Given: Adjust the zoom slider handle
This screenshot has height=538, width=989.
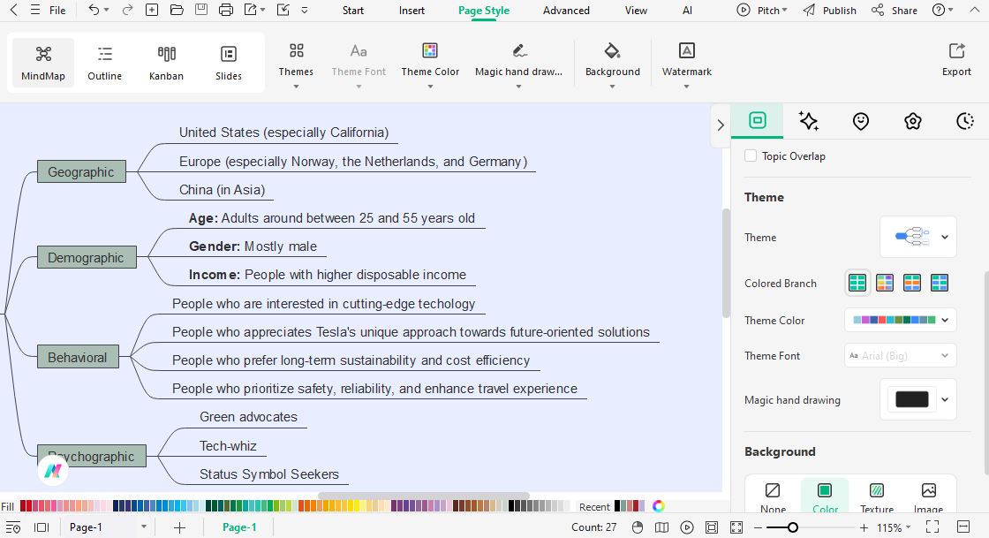Looking at the screenshot, I should [793, 527].
